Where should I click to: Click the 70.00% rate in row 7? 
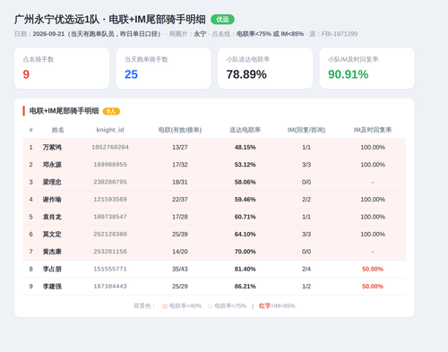click(245, 252)
